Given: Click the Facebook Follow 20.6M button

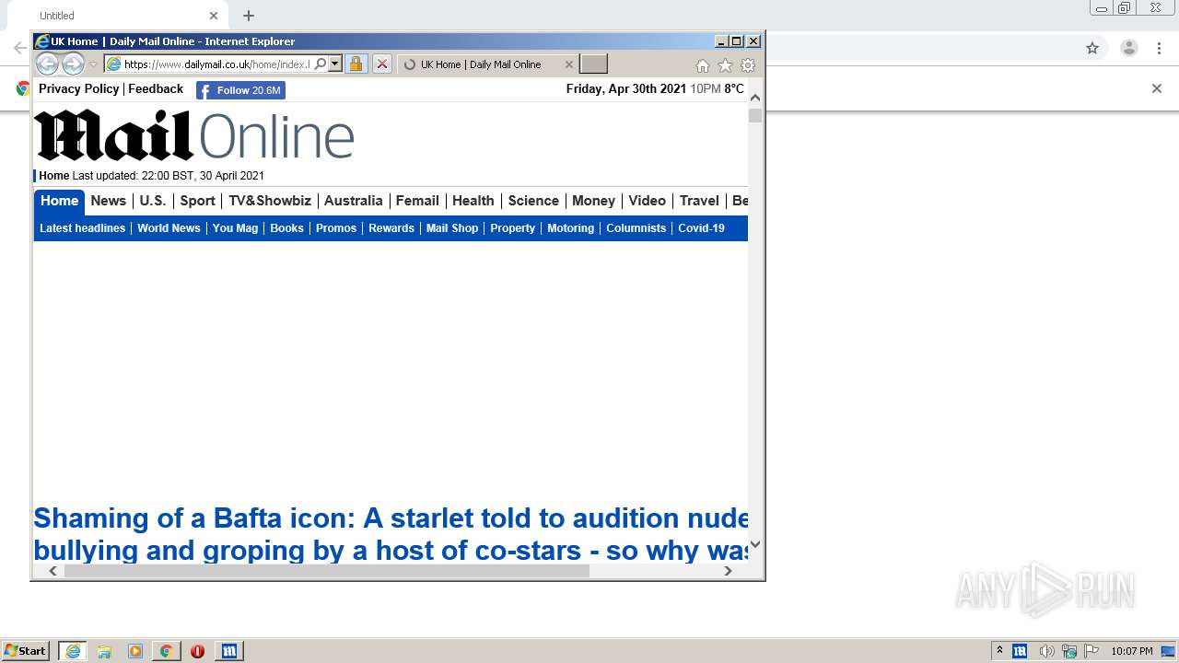Looking at the screenshot, I should pyautogui.click(x=240, y=90).
